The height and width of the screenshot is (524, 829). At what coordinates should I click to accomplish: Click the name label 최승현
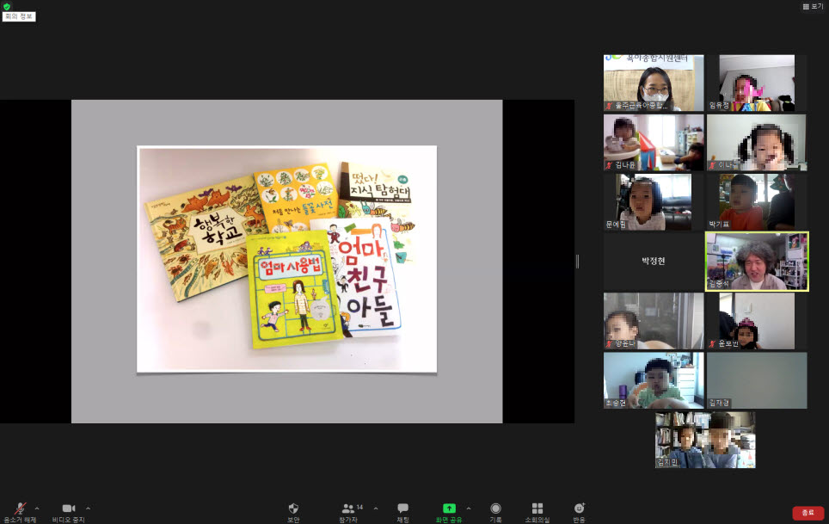point(616,403)
